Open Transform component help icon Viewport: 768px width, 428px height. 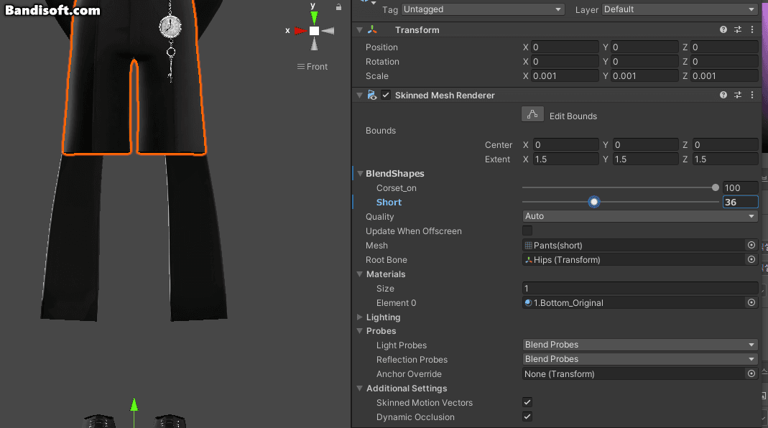coord(723,30)
